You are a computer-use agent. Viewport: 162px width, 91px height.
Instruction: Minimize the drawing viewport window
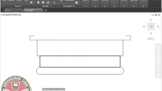click(x=153, y=15)
